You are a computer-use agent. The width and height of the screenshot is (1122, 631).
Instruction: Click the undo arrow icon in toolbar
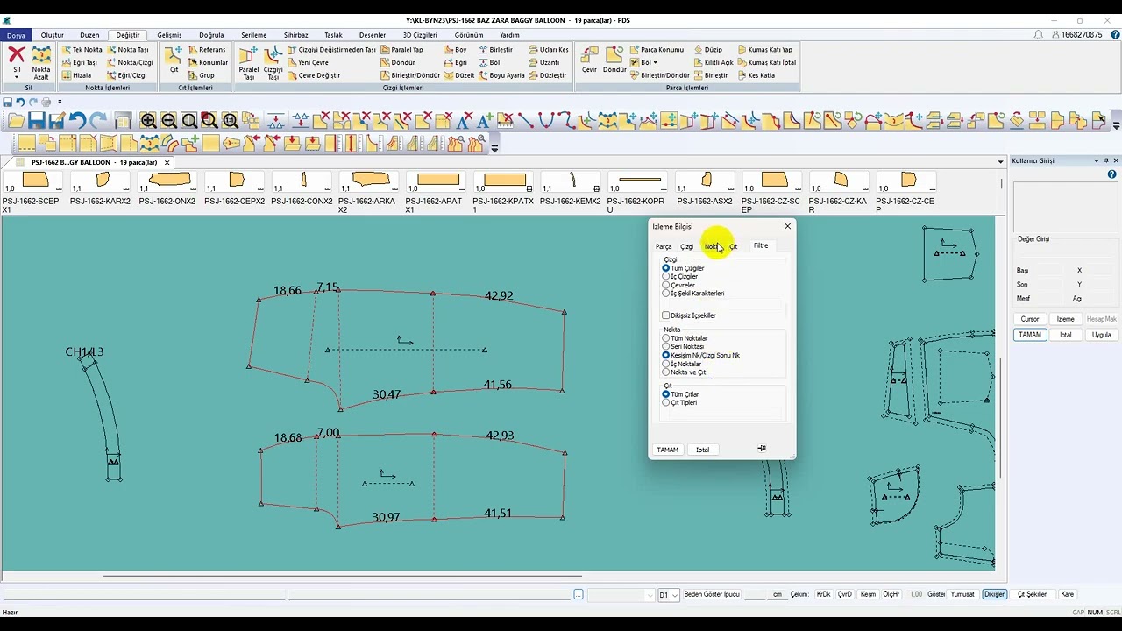(77, 121)
